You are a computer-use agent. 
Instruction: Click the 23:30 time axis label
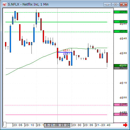(x=77, y=125)
